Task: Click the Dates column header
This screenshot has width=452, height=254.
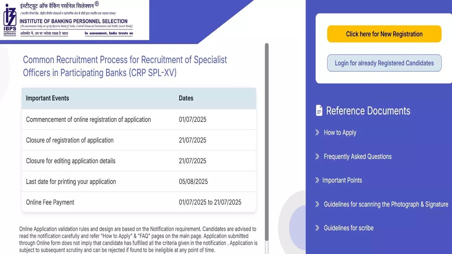Action: point(186,98)
